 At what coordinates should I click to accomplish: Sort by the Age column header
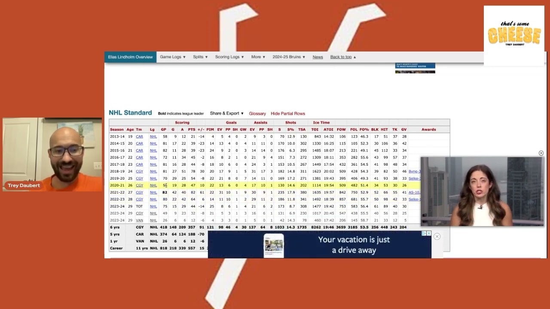tap(130, 130)
